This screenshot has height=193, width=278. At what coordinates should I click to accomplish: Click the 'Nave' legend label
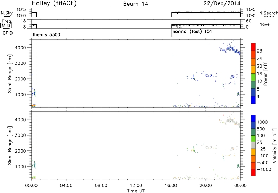tap(264, 24)
